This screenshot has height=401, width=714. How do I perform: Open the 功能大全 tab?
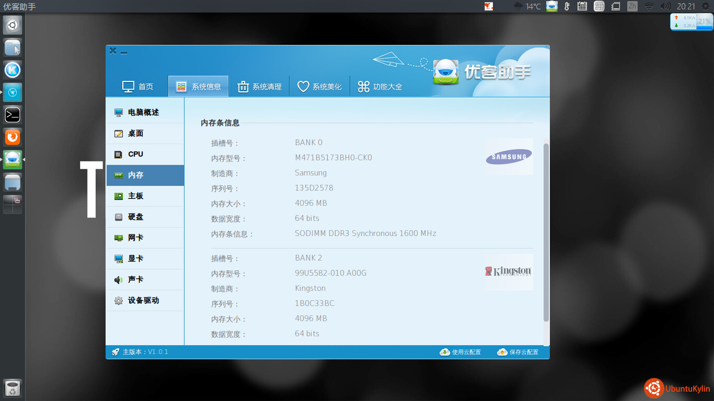[380, 87]
